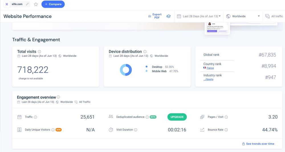
Task: Click the info icon next to Bounce Rate
Action: pos(226,130)
